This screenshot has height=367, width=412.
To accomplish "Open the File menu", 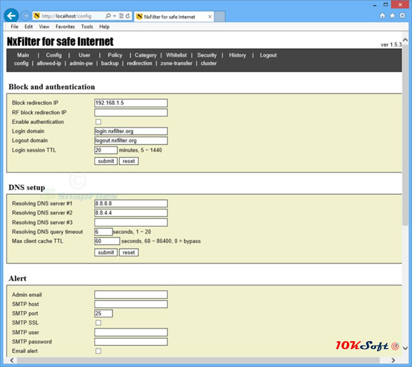I will tap(14, 26).
